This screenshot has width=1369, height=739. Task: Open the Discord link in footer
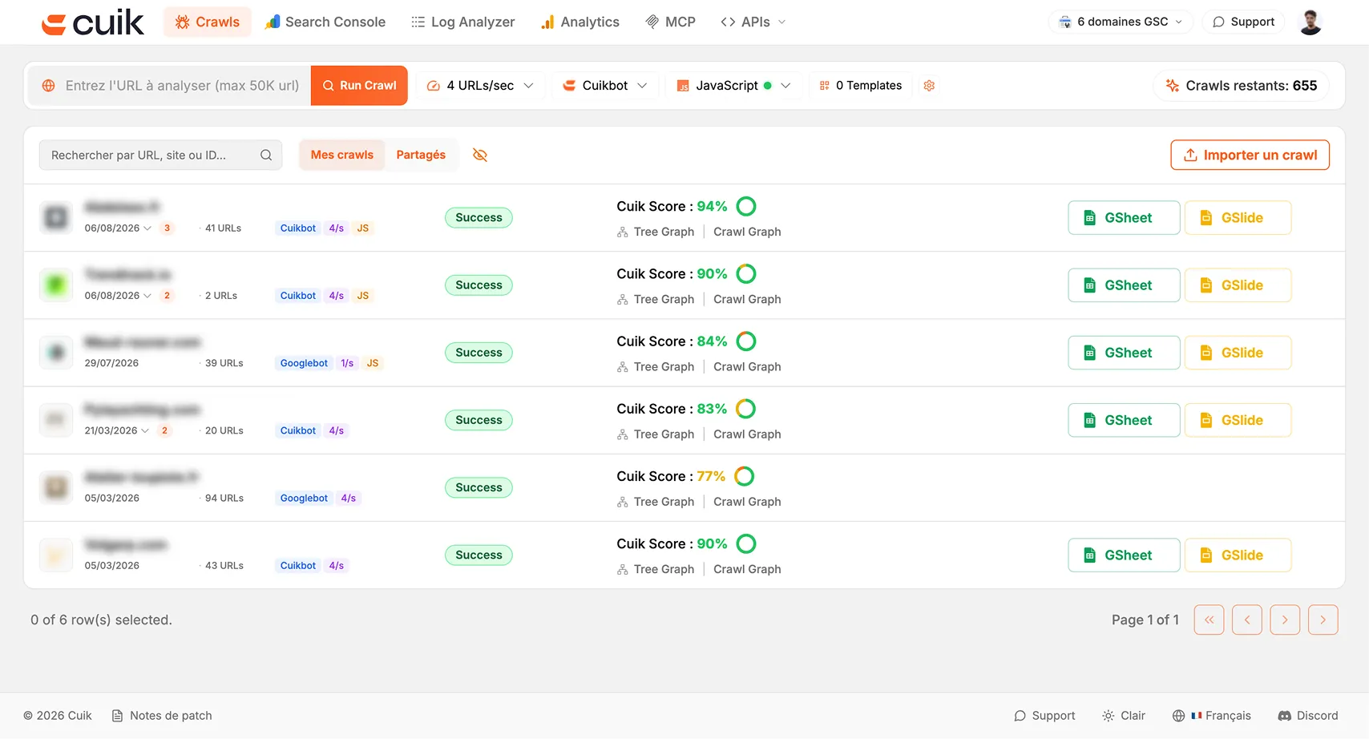[1308, 716]
